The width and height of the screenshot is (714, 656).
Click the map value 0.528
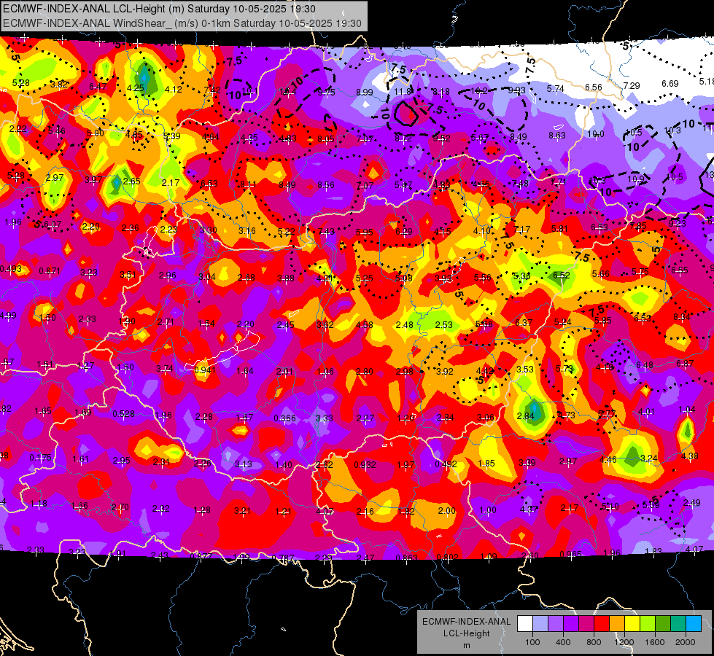[x=123, y=413]
